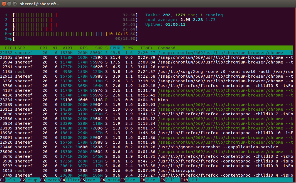296x183 pixels.
Task: Sort processes by the MEM% column
Action: [127, 48]
